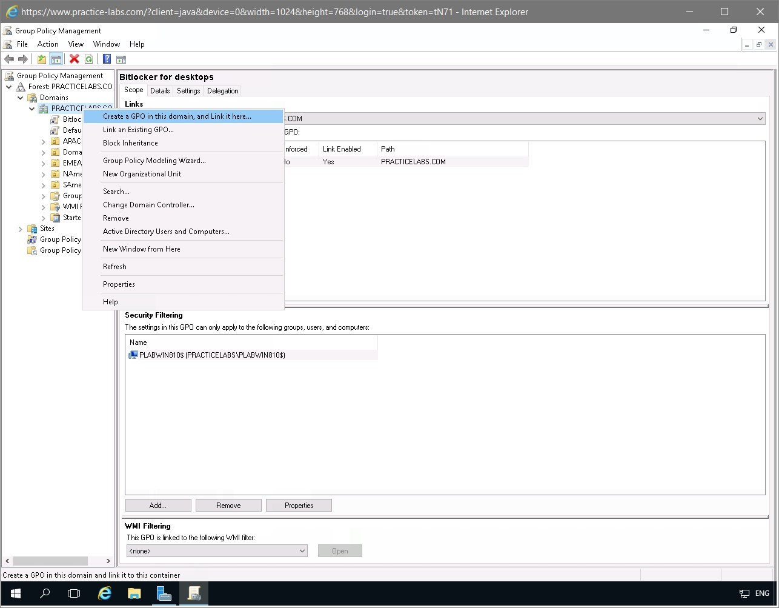Switch to the Settings tab
Screen dimensions: 779x608
[x=188, y=90]
